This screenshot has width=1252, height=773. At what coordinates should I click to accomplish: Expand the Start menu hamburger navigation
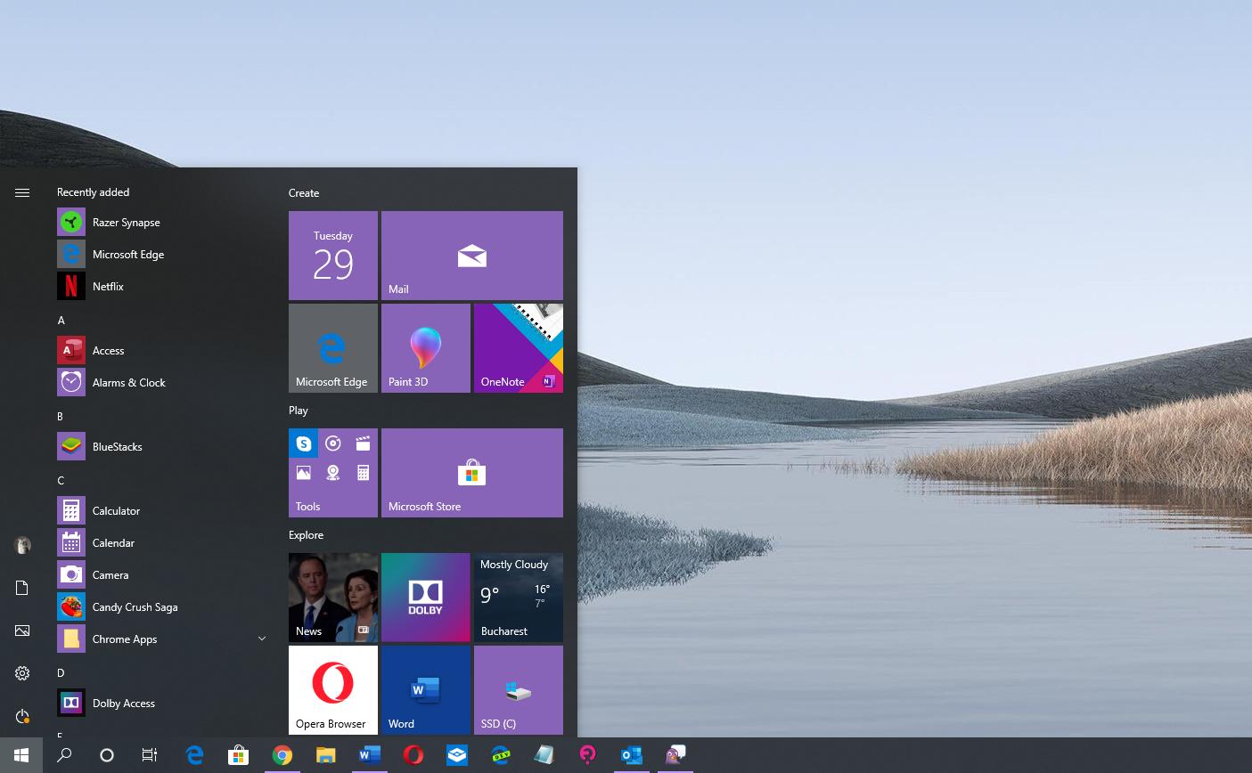point(22,192)
